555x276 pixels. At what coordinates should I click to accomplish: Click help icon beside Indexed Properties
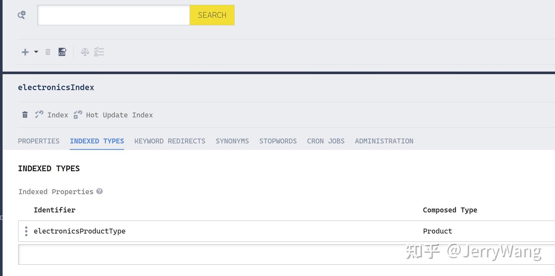click(x=99, y=191)
